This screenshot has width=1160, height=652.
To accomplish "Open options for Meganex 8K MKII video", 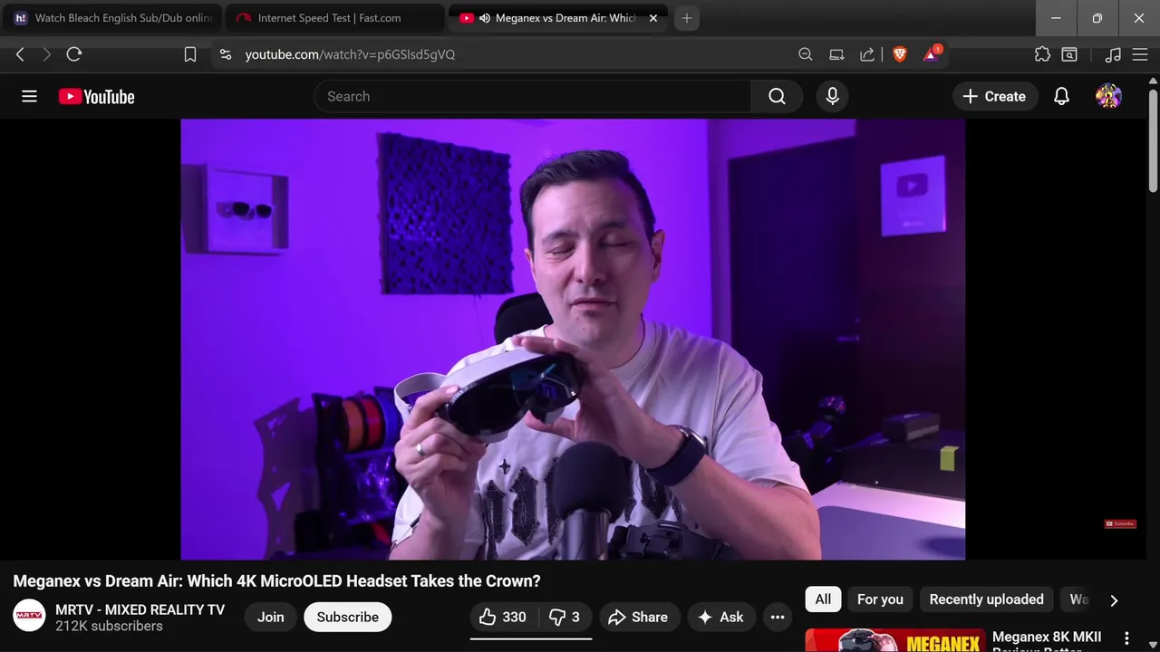I will point(1127,638).
